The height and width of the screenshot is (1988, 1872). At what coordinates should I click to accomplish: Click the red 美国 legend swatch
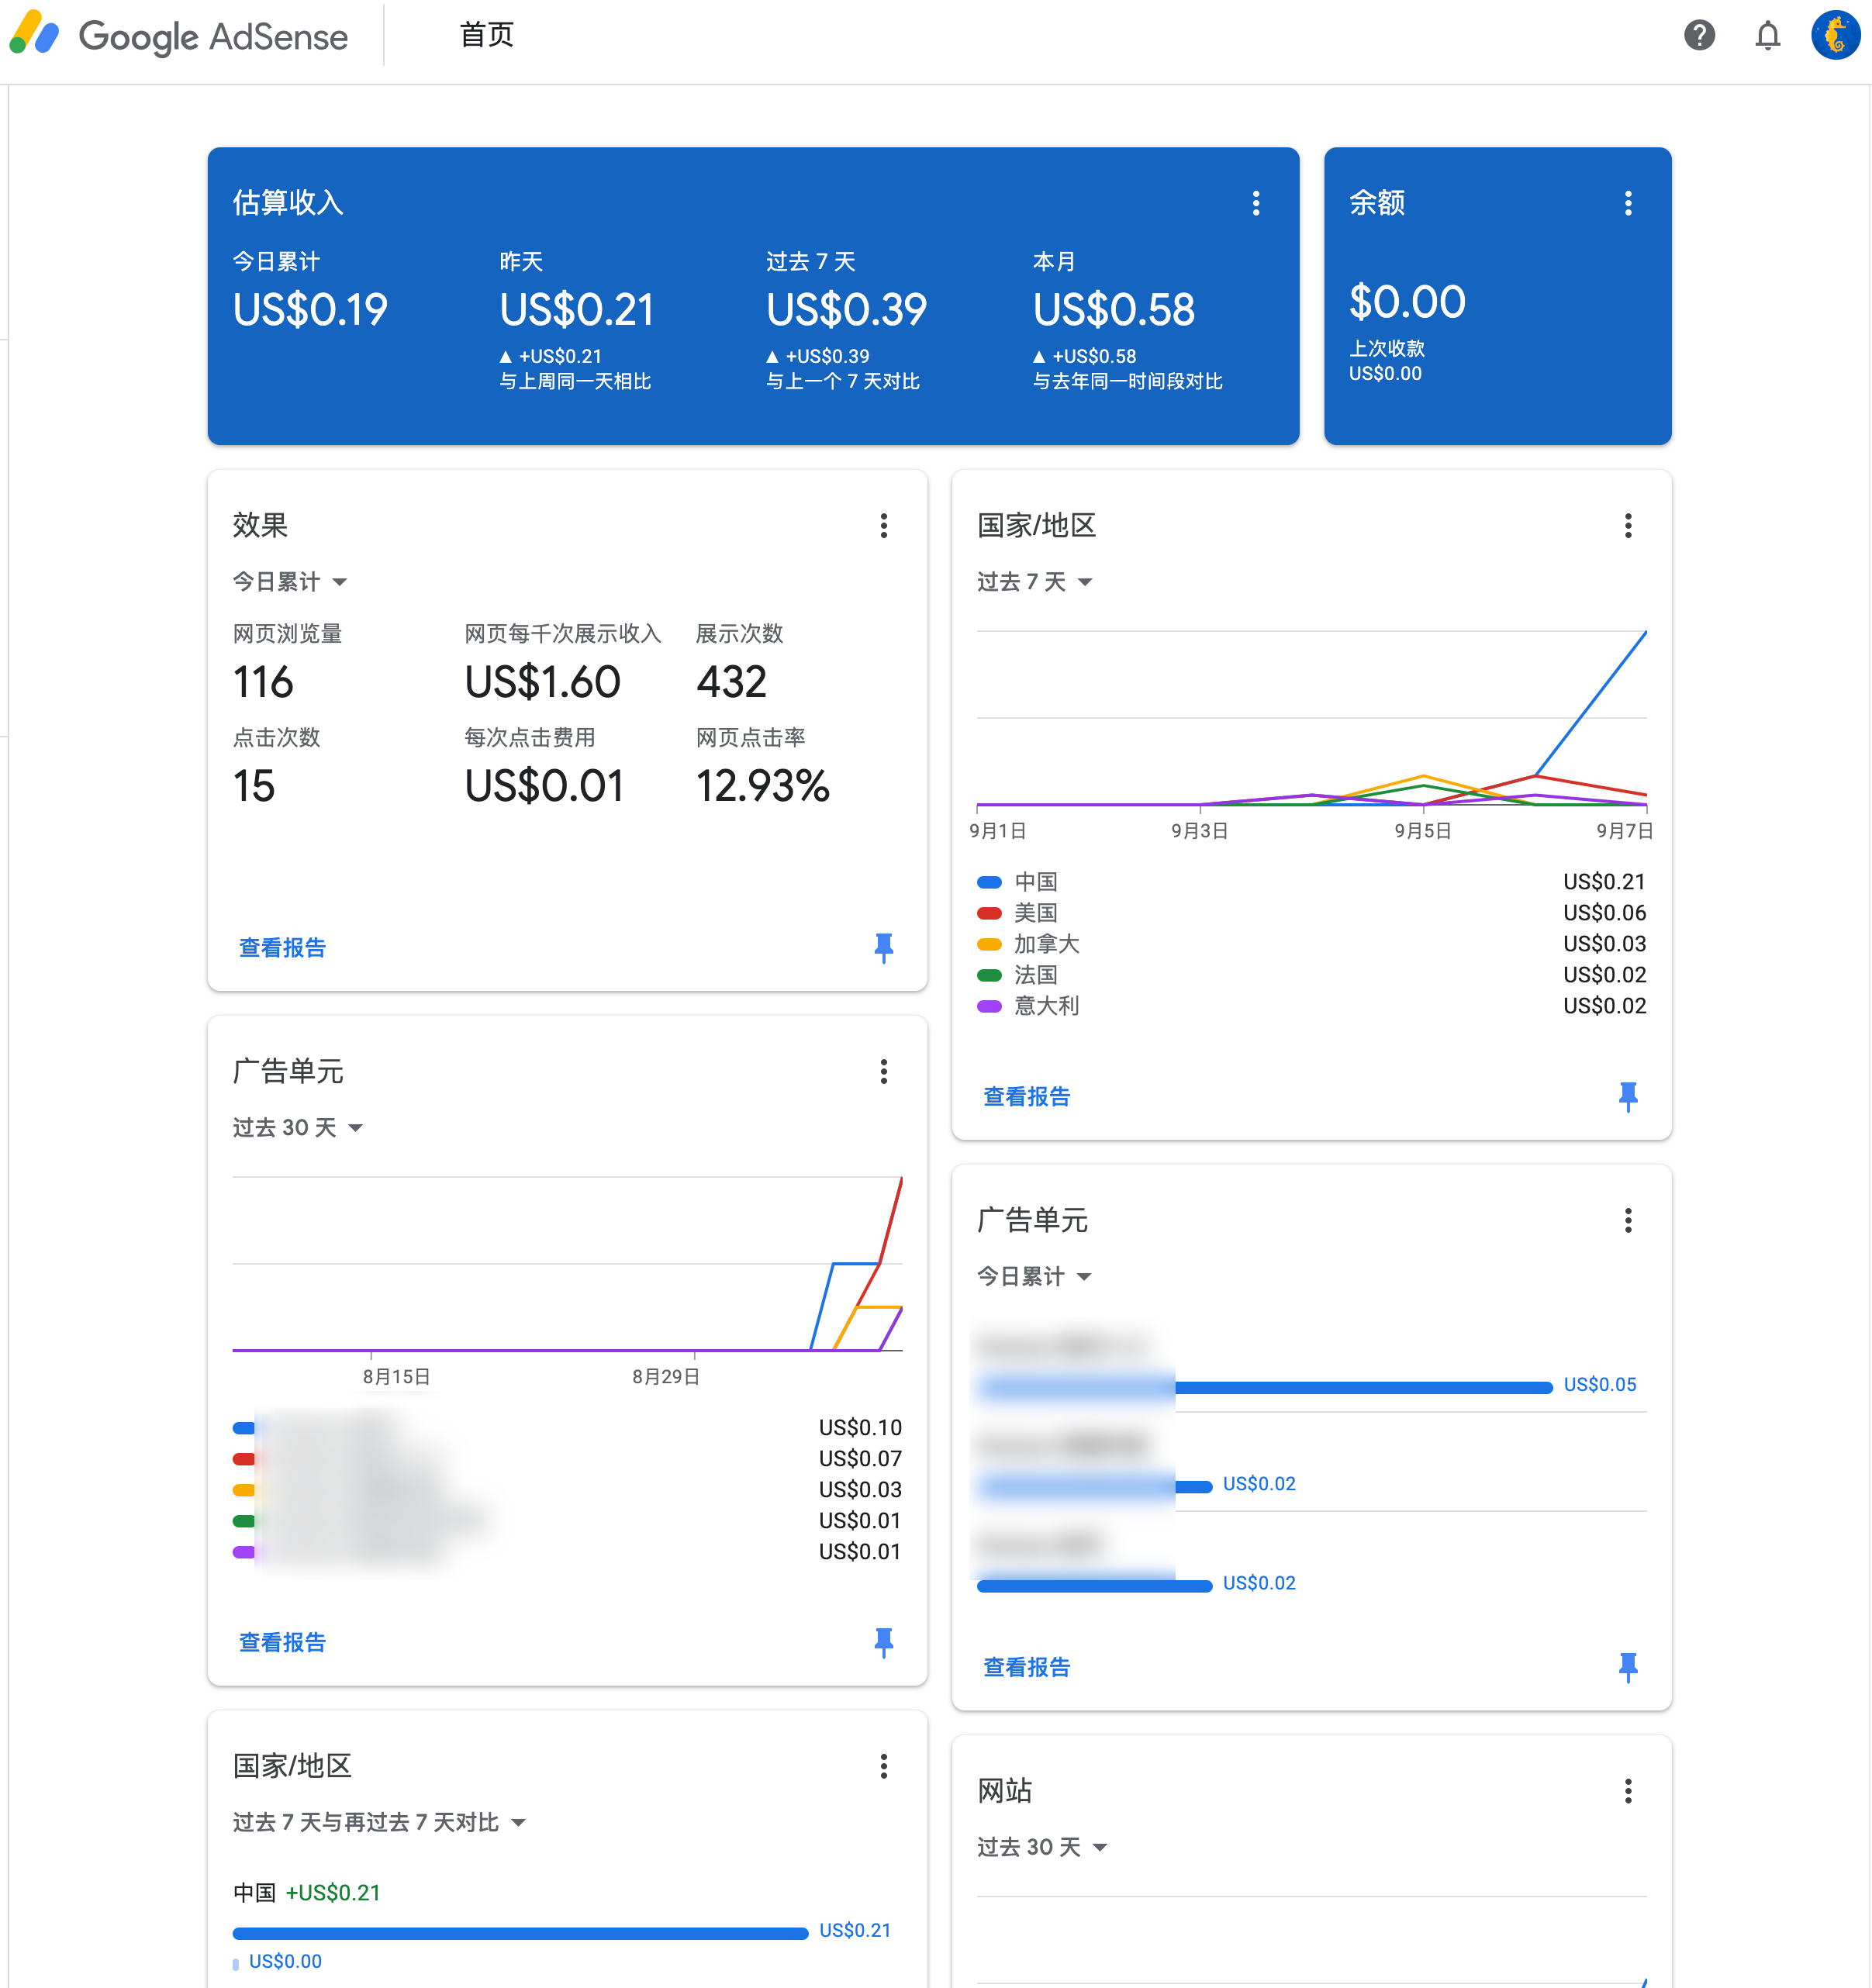(x=989, y=913)
